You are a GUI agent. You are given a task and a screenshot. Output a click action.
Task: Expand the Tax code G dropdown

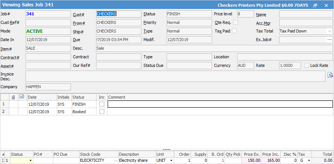[x=308, y=161]
